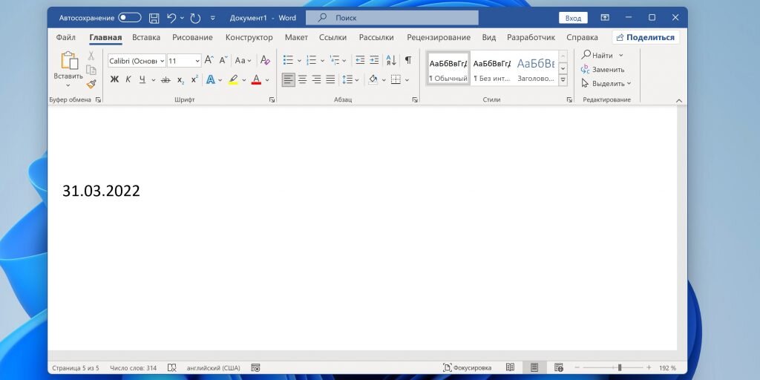
Task: Switch to the Макет tab
Action: point(296,37)
